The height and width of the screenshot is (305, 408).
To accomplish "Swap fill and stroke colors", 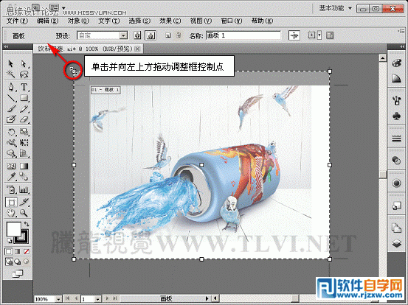I will click(27, 224).
